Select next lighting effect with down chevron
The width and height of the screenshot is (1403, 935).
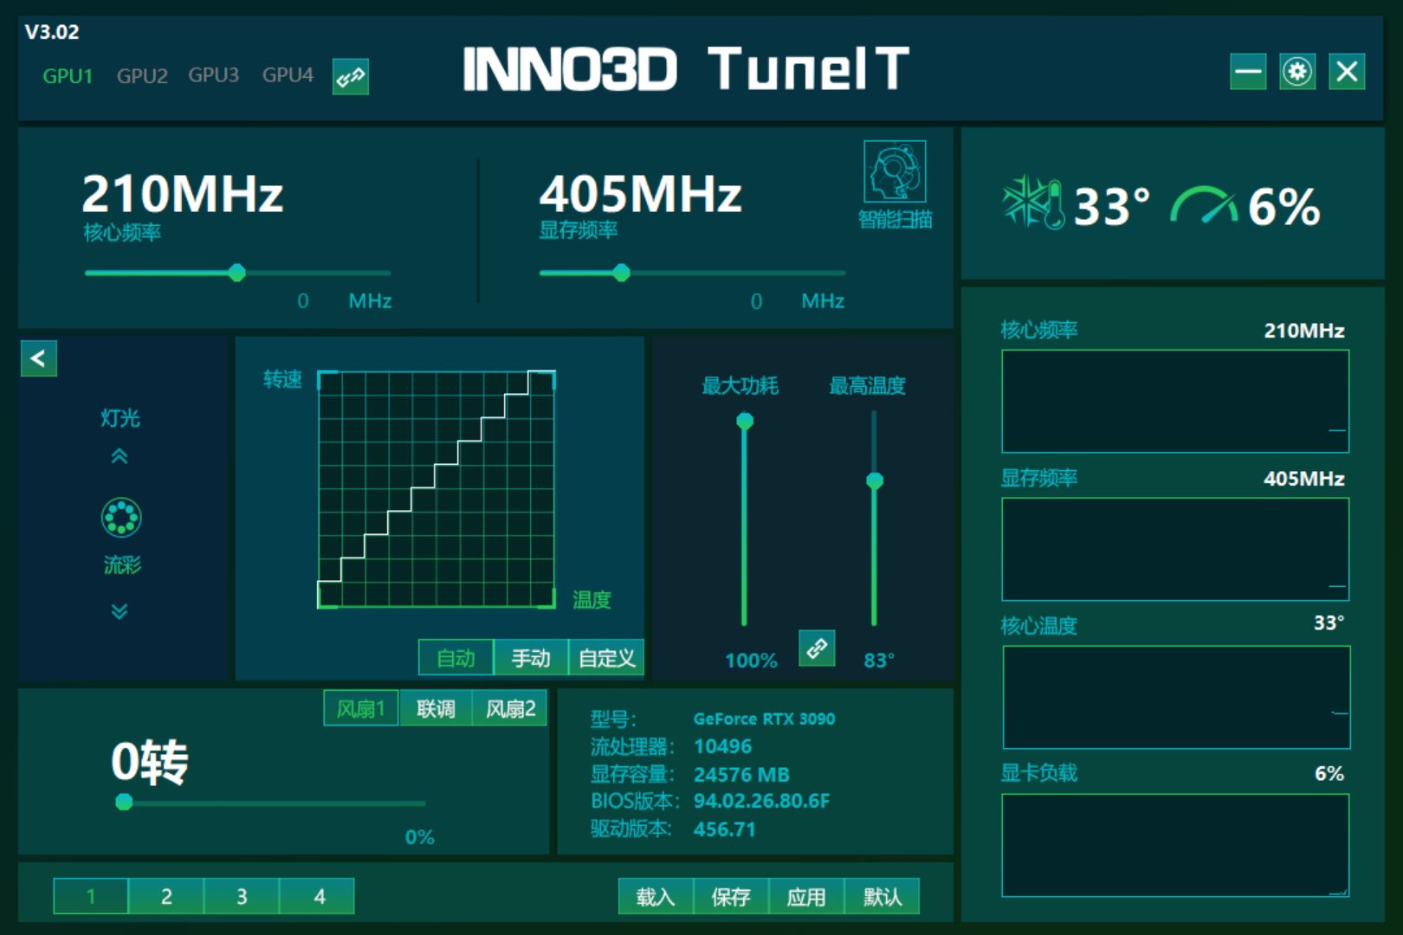point(120,611)
